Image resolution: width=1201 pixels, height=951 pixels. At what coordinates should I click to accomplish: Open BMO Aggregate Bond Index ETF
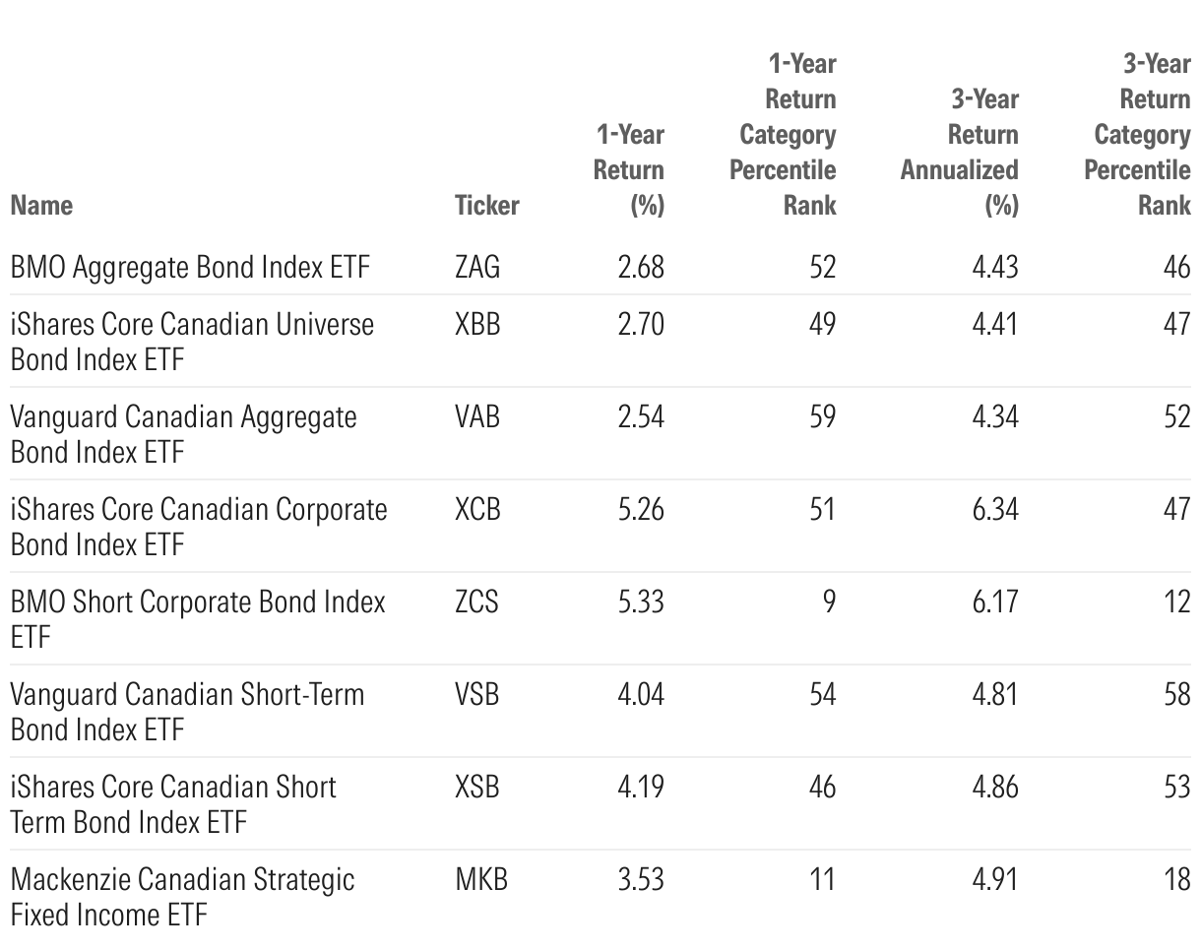[x=190, y=267]
